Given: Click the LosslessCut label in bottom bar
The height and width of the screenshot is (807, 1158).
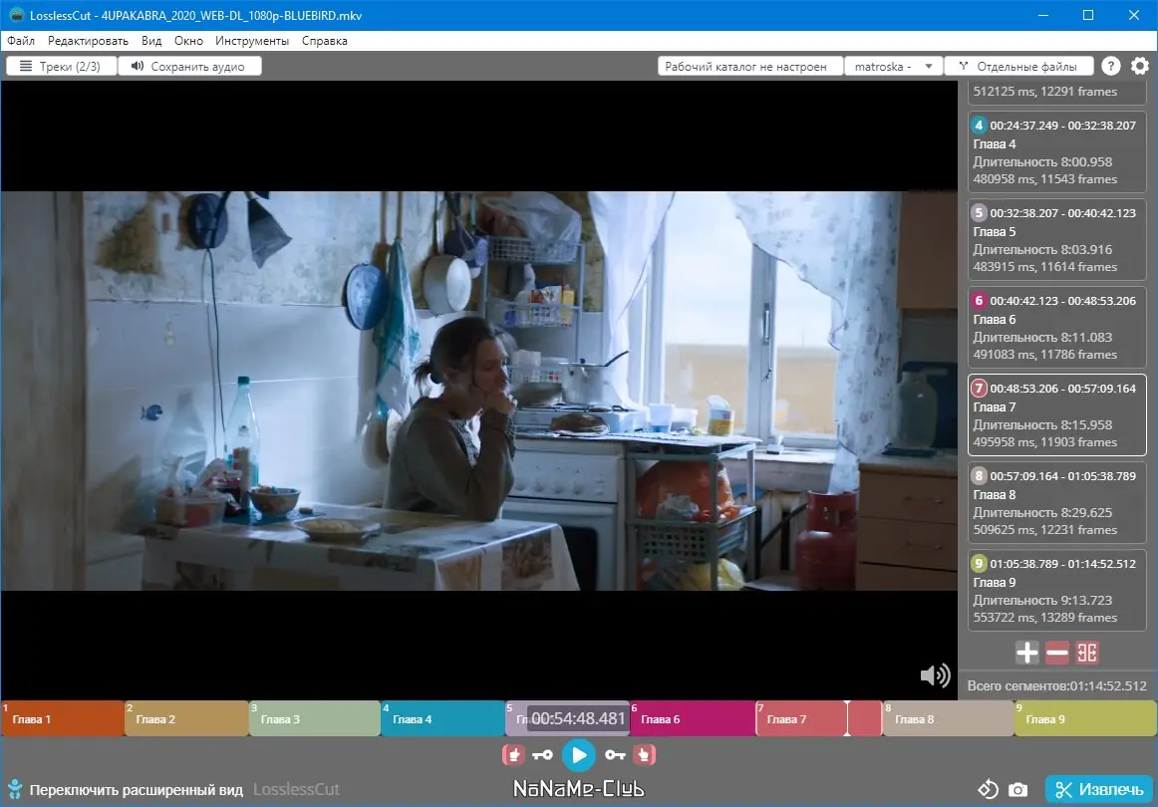Looking at the screenshot, I should 296,789.
